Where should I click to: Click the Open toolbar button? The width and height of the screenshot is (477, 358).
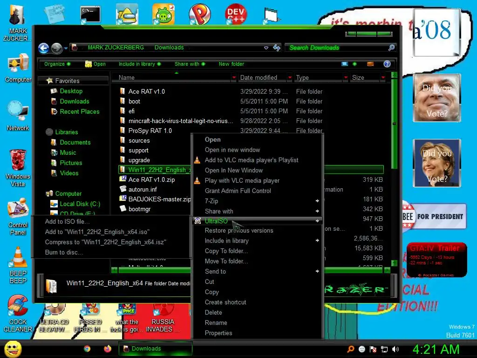(95, 64)
